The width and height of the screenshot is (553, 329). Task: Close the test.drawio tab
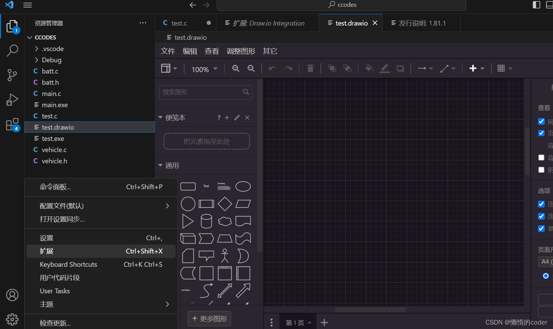click(375, 23)
